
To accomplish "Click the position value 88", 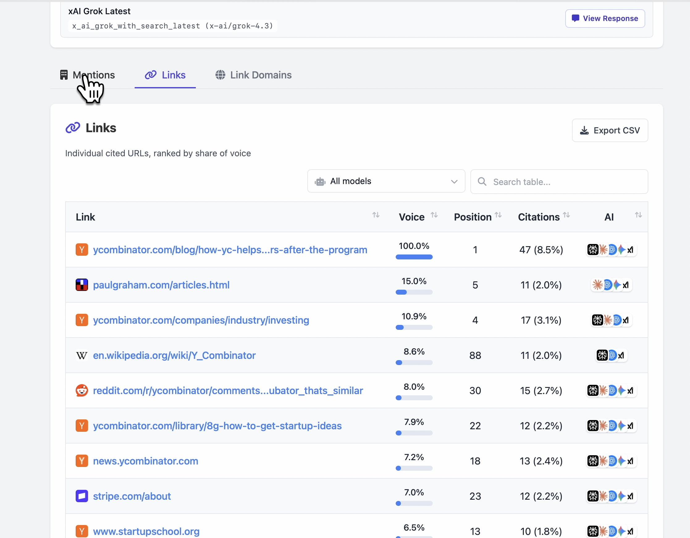I will point(475,355).
